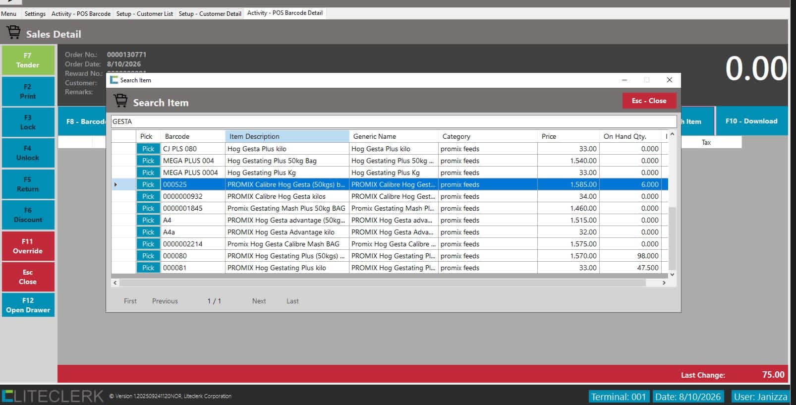This screenshot has width=796, height=405.
Task: Go to the Next page
Action: point(259,301)
